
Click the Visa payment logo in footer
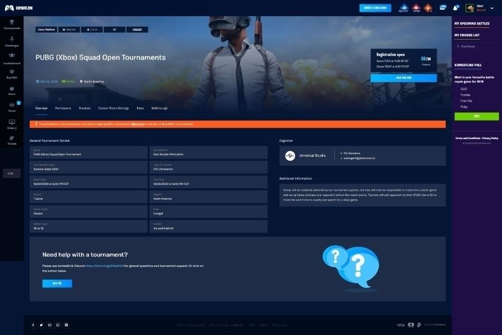pos(400,325)
